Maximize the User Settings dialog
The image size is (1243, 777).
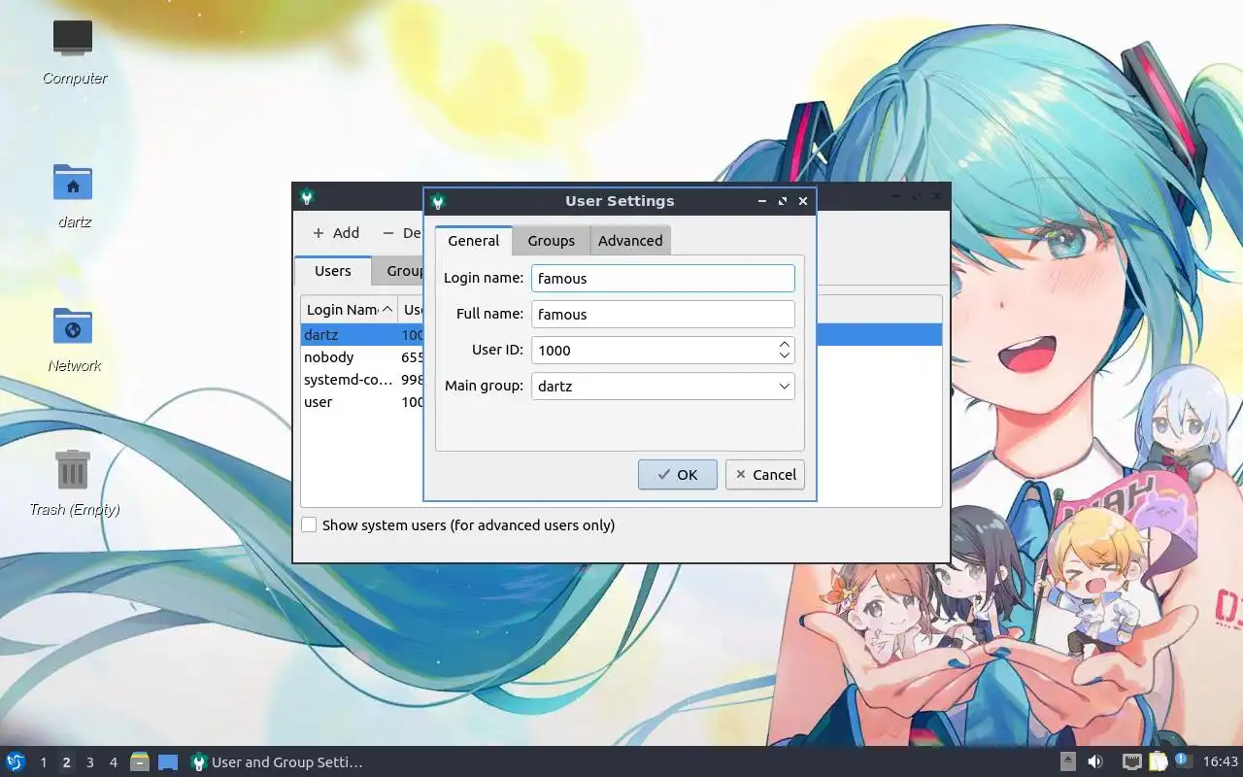tap(783, 201)
